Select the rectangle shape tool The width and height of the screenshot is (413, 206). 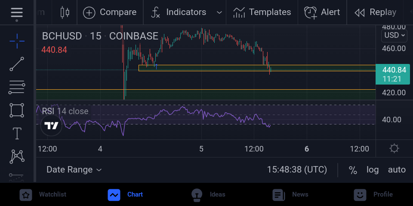point(17,110)
